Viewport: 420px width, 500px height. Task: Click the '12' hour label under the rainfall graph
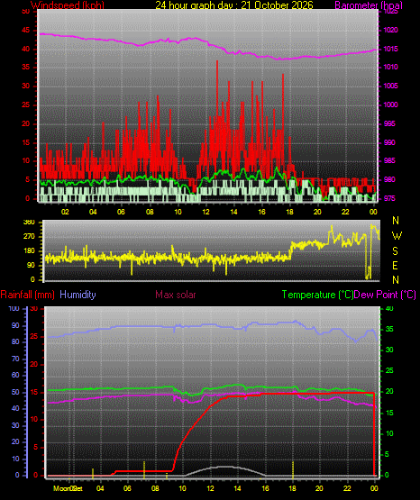(210, 488)
